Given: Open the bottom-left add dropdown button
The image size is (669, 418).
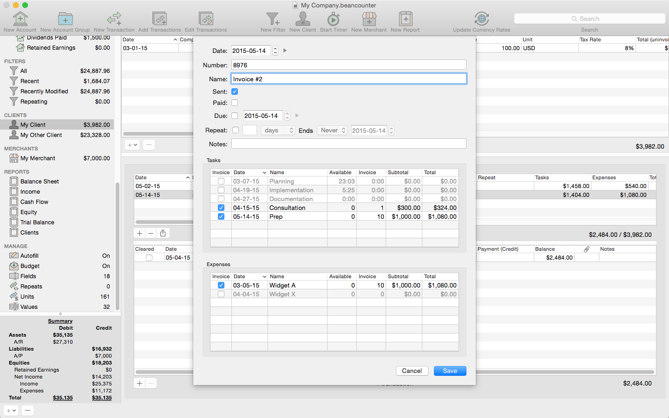Looking at the screenshot, I should (11, 411).
